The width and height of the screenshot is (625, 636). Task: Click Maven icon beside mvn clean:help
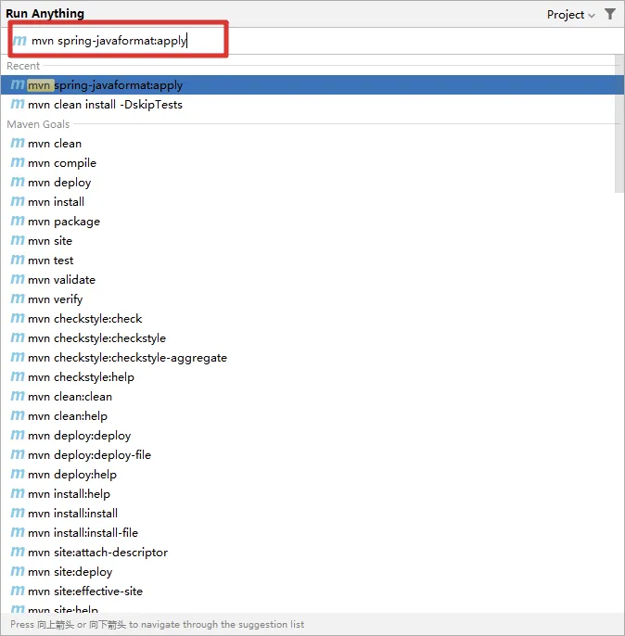[x=18, y=415]
